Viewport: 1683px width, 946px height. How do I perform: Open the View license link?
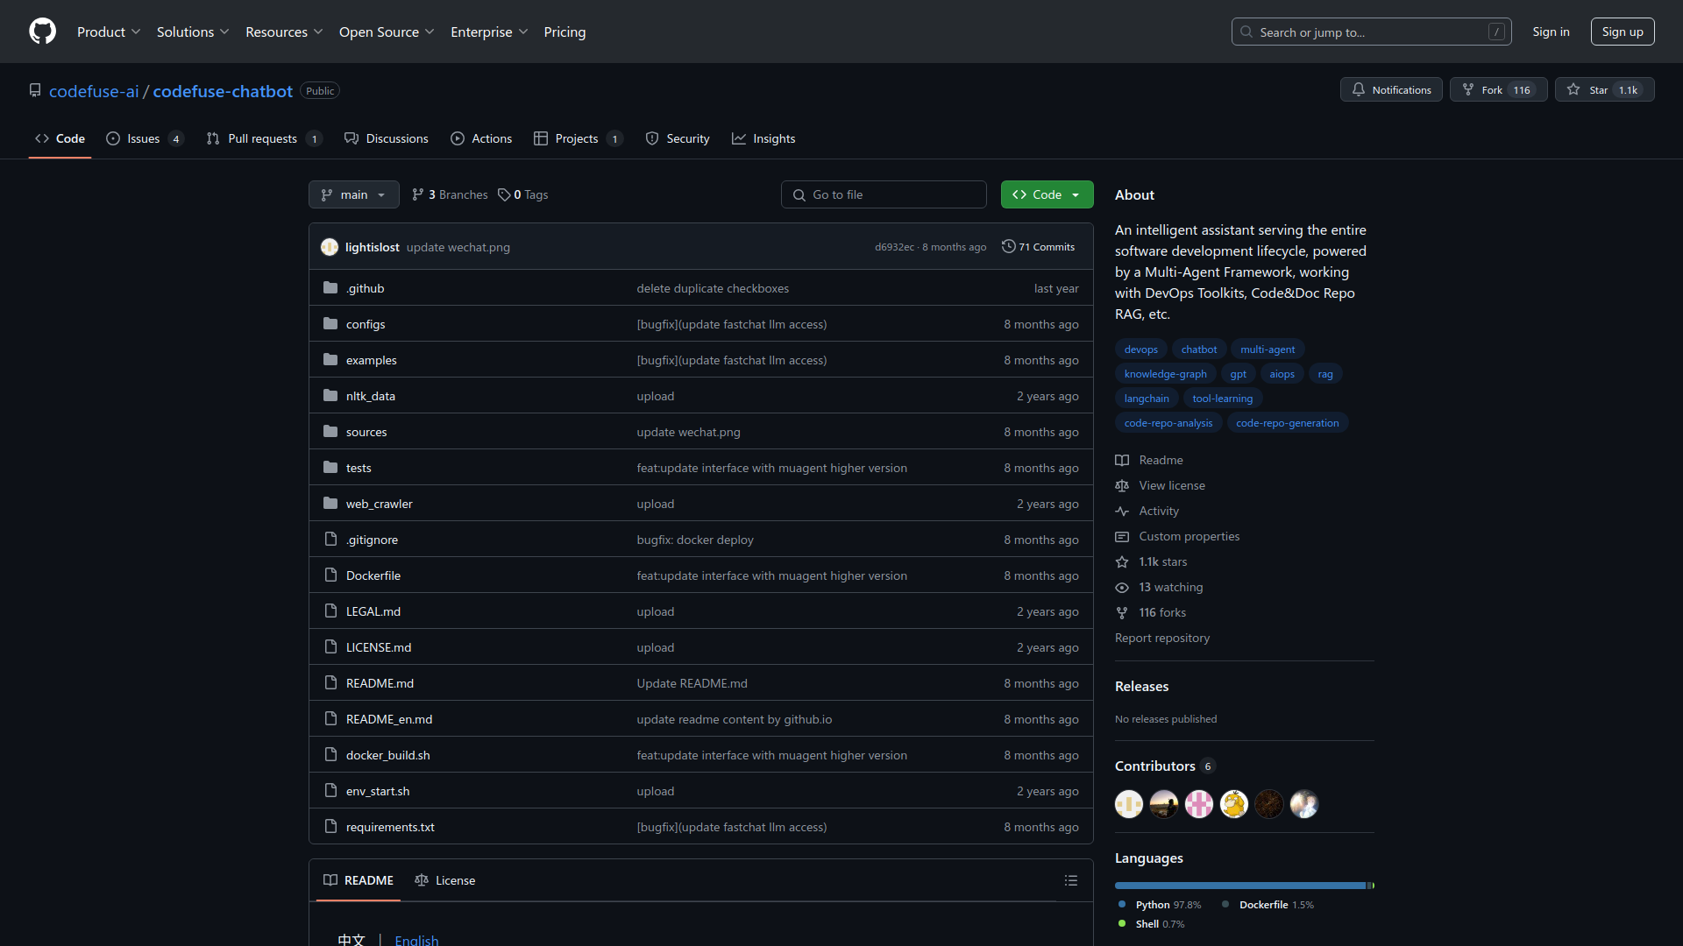pyautogui.click(x=1172, y=485)
